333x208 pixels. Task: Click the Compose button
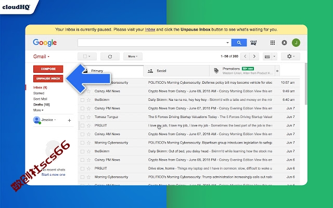pos(48,69)
